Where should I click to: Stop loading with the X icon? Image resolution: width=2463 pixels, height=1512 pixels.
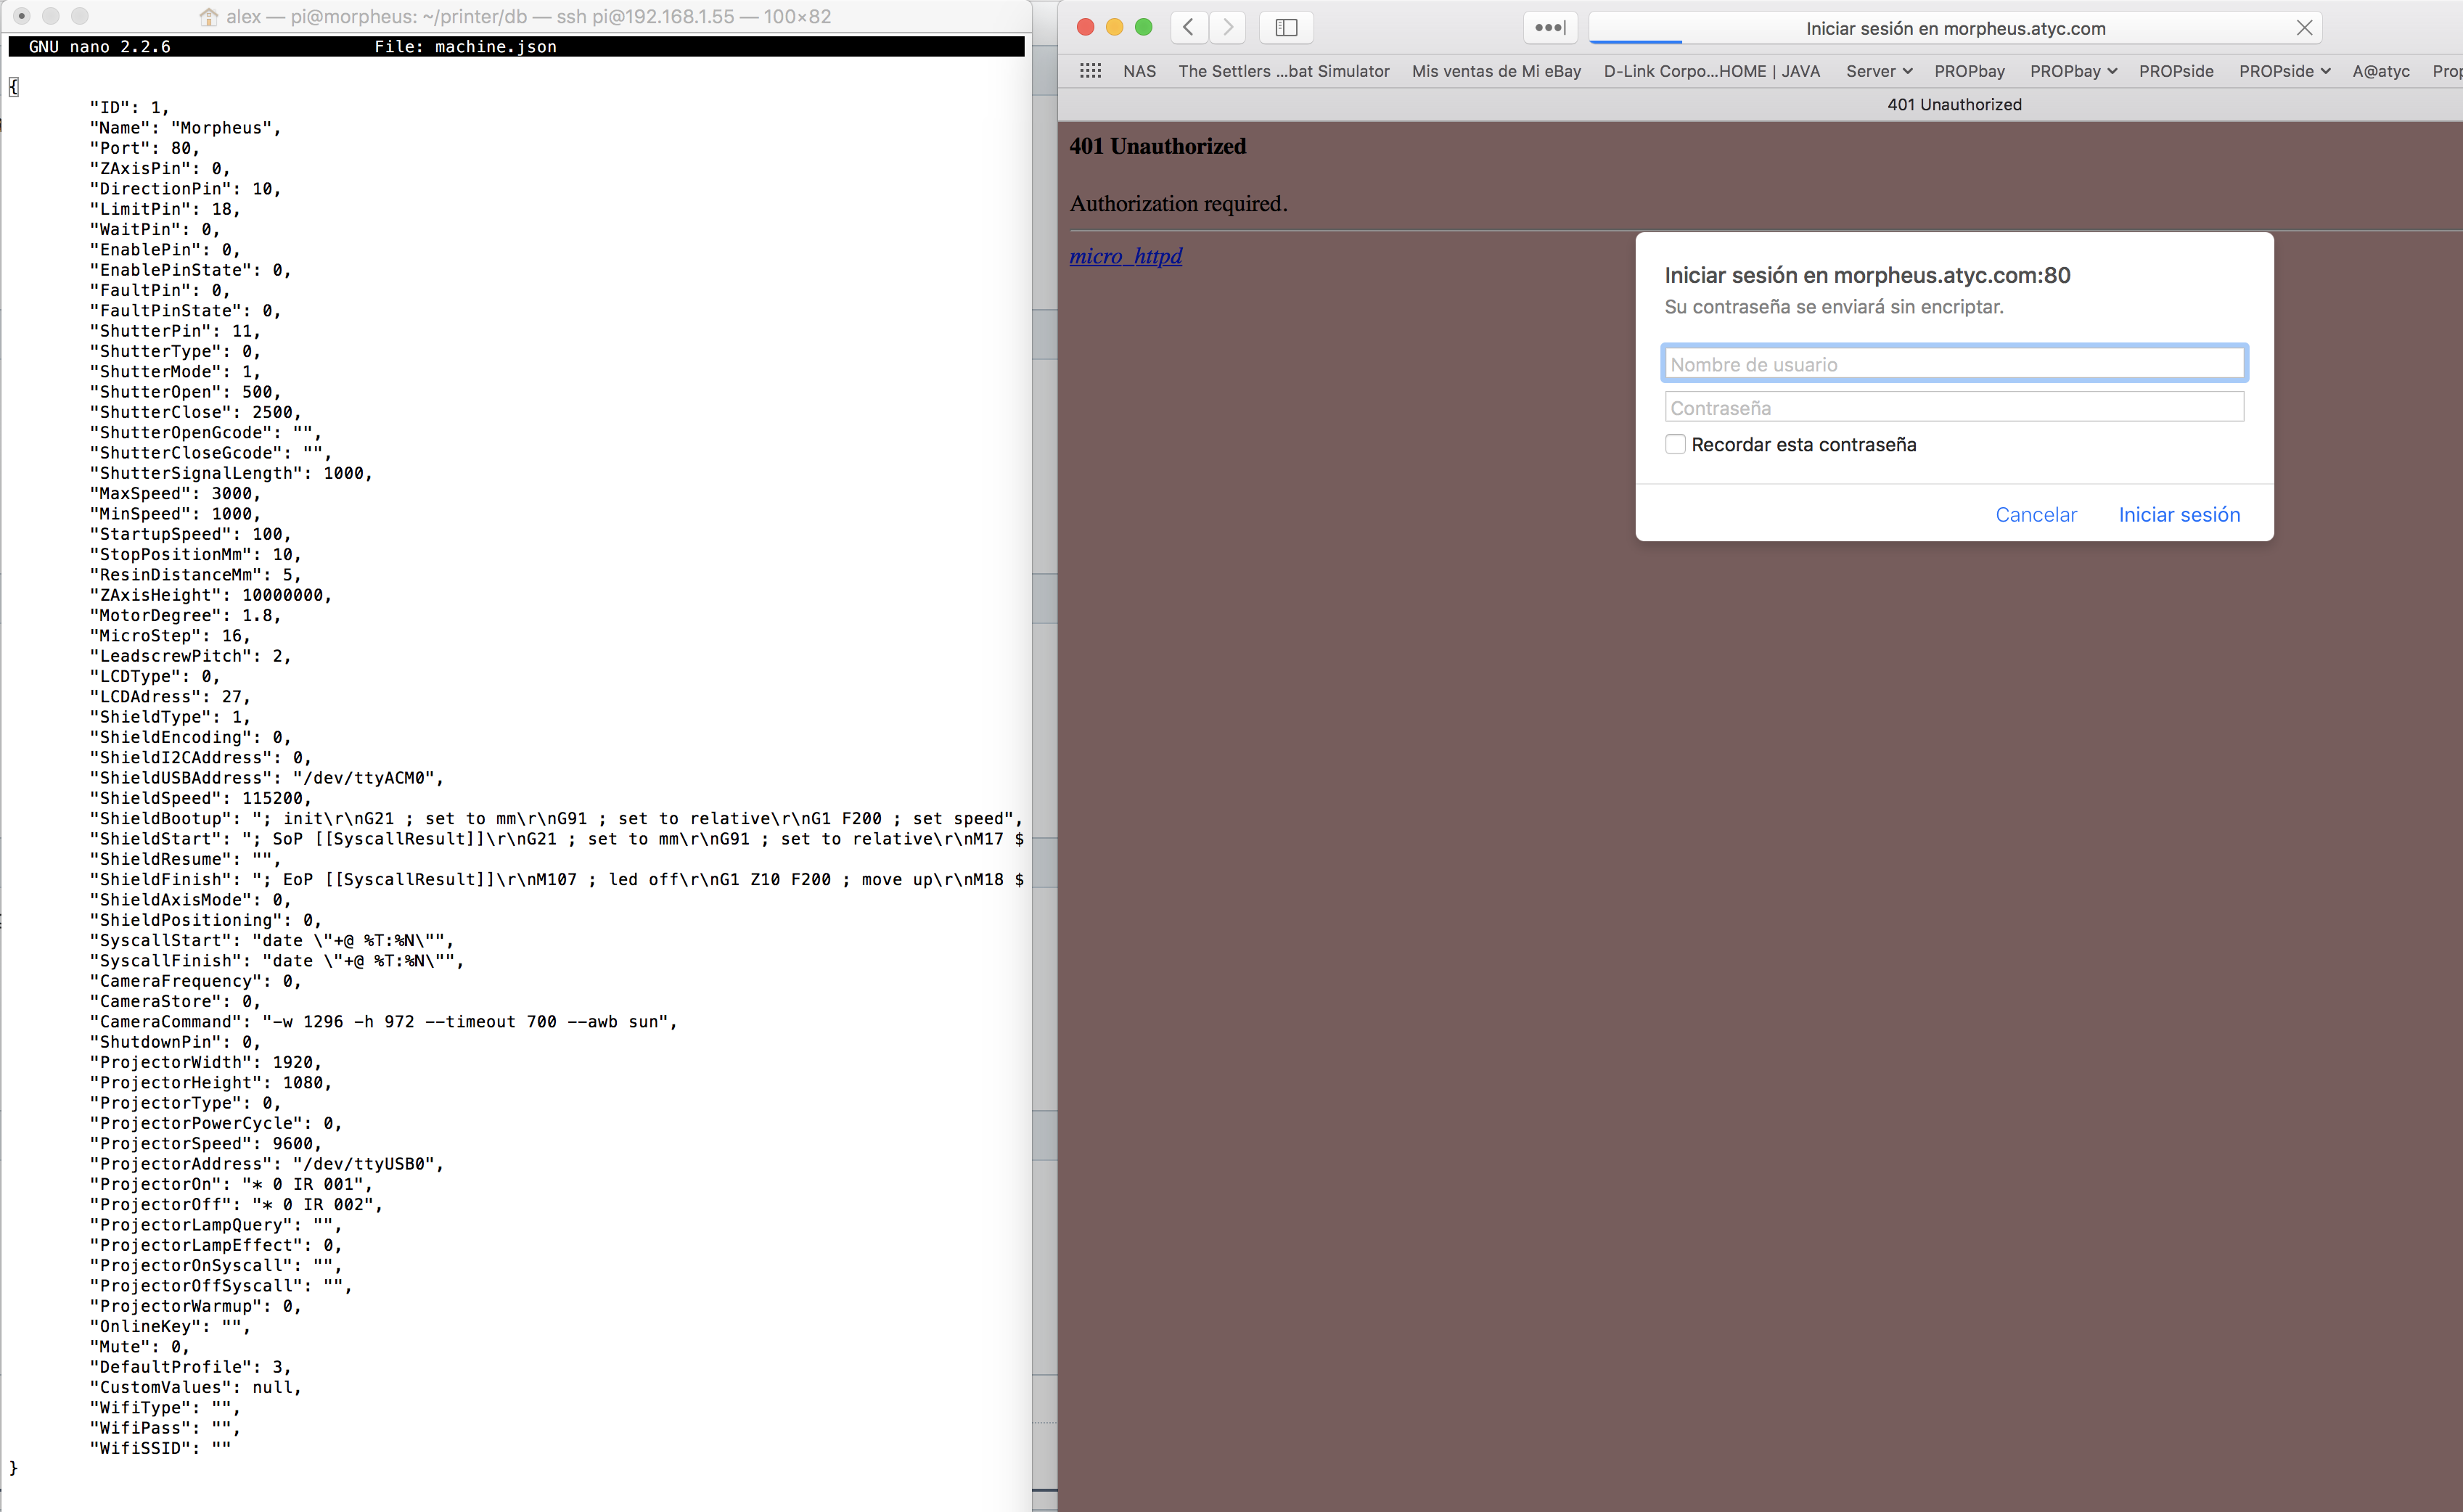2304,28
